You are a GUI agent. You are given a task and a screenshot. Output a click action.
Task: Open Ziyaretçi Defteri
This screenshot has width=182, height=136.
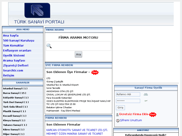pyautogui.click(x=16, y=65)
